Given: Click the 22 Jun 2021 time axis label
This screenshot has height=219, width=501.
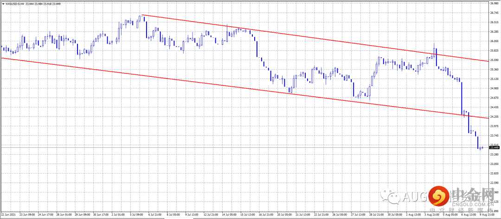Looking at the screenshot, I should [7, 215].
